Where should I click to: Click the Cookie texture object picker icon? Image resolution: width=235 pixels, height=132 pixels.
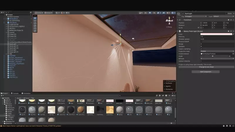tap(233, 54)
